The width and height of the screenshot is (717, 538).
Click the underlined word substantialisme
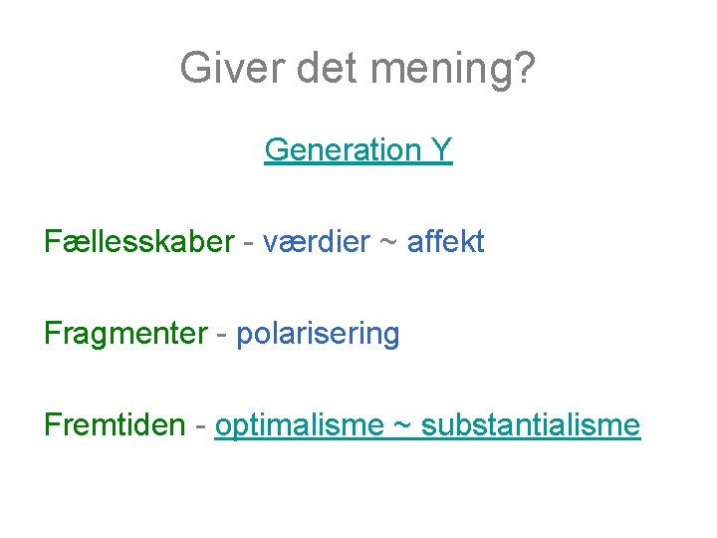coord(531,425)
